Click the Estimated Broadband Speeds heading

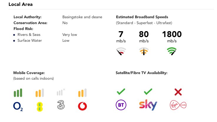click(x=142, y=17)
